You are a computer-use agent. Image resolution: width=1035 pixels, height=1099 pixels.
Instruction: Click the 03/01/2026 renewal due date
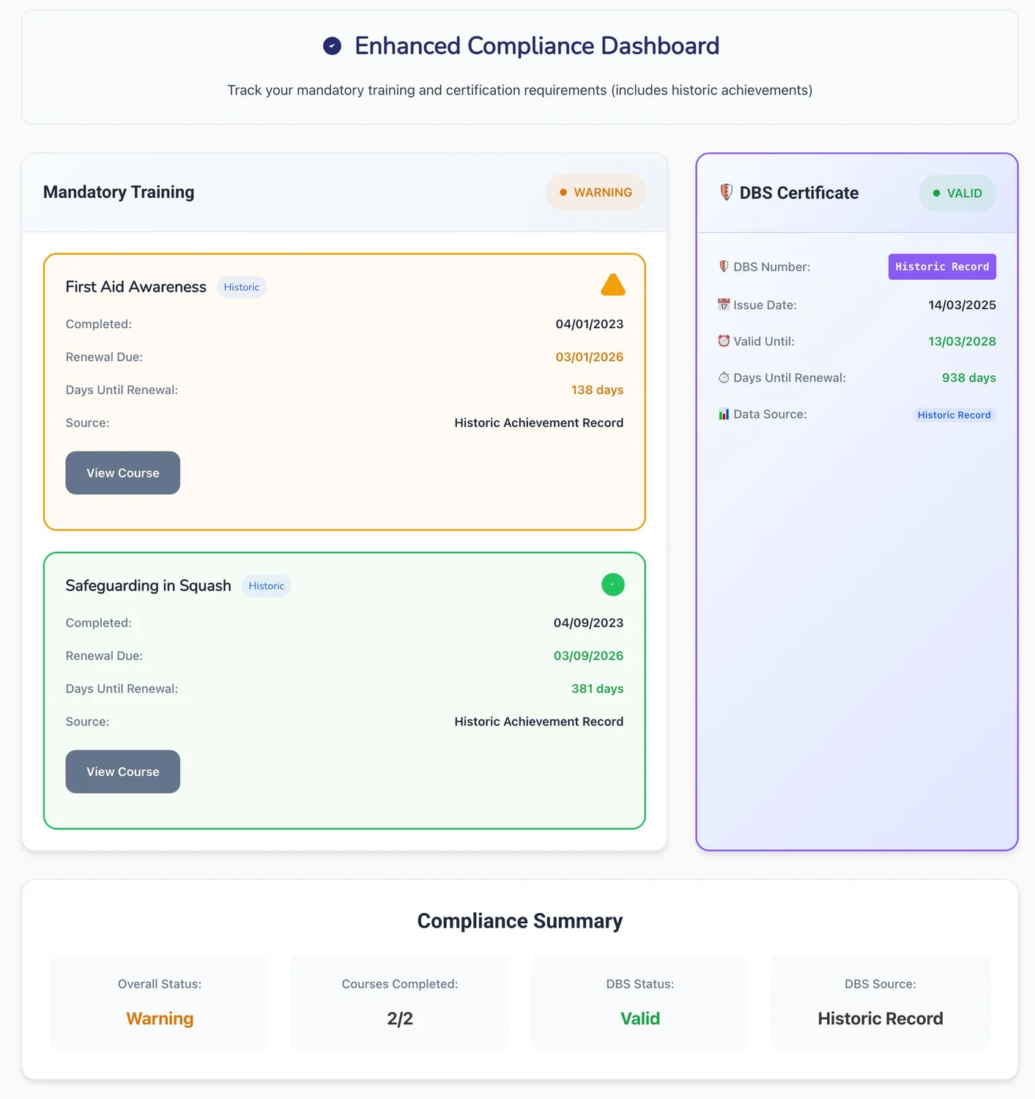[x=590, y=357]
